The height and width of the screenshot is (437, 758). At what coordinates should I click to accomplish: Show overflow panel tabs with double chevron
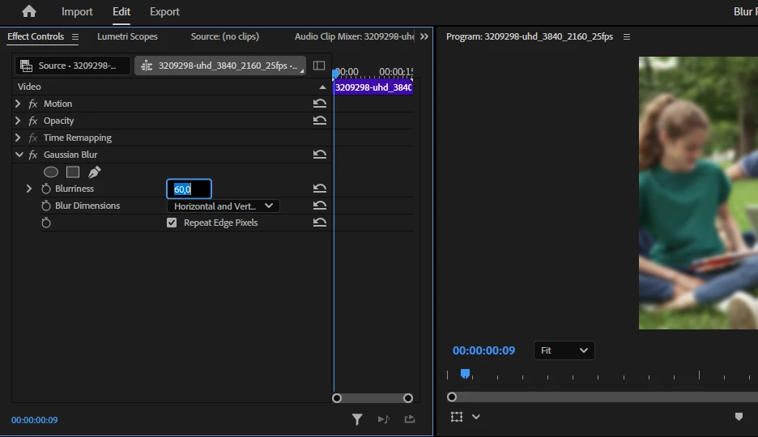pos(424,36)
